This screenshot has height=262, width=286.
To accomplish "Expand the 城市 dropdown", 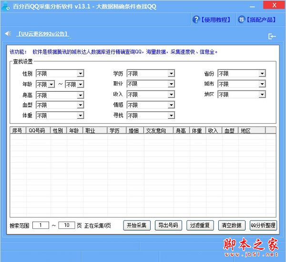I will [x=242, y=84].
